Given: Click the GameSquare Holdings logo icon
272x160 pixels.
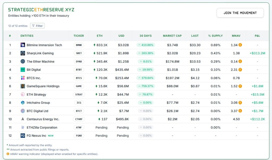Looking at the screenshot, I should tap(23, 86).
